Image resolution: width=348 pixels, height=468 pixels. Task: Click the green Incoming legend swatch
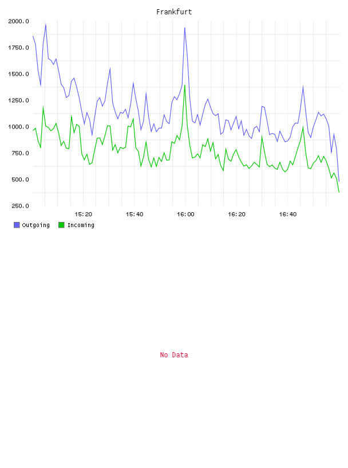(61, 225)
